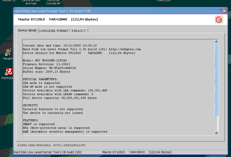Click 'Security features is not supported' line
The height and width of the screenshot is (157, 231).
click(x=53, y=109)
